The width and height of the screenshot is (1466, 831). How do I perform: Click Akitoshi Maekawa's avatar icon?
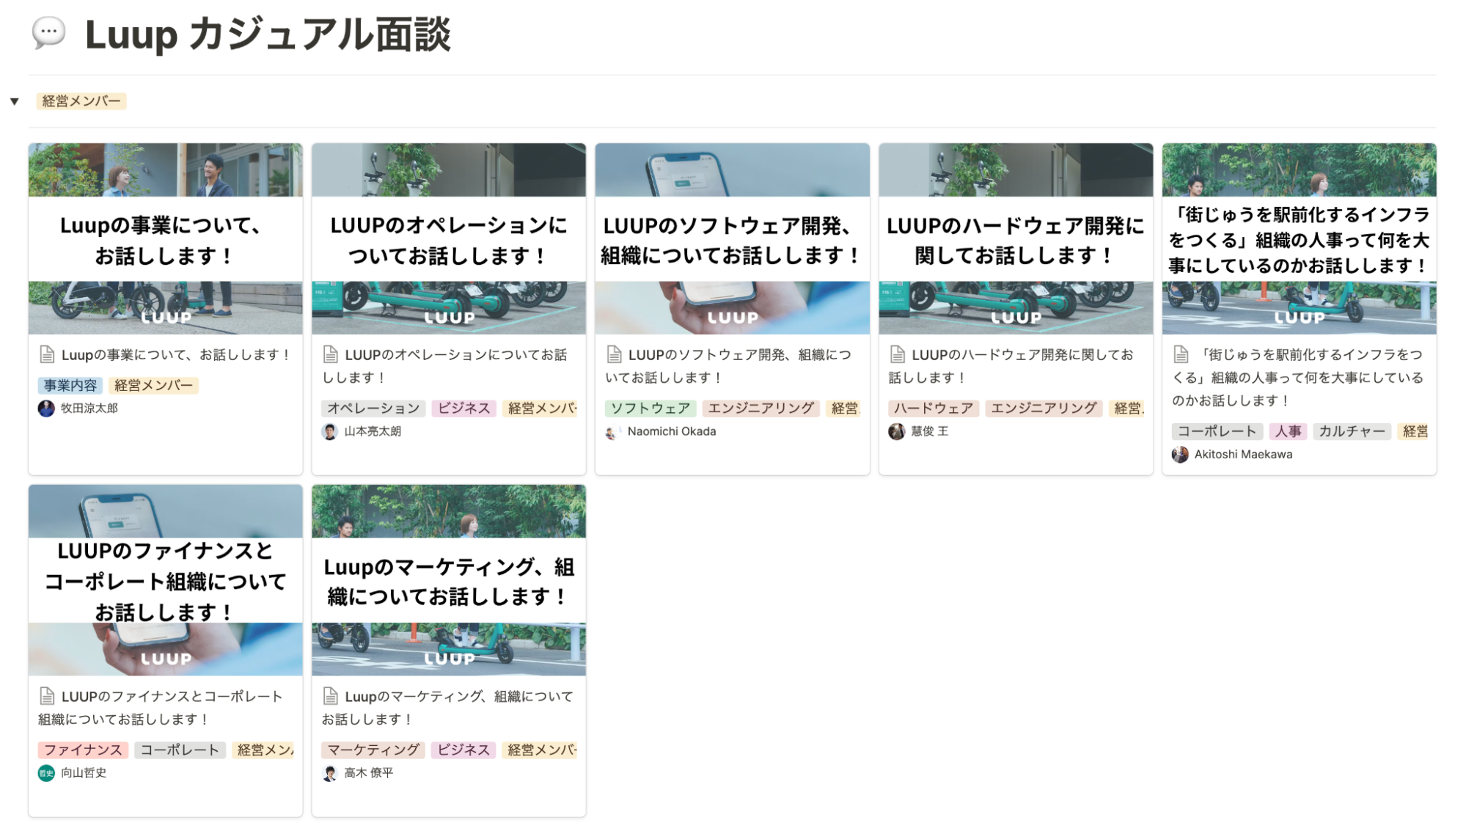tap(1181, 455)
